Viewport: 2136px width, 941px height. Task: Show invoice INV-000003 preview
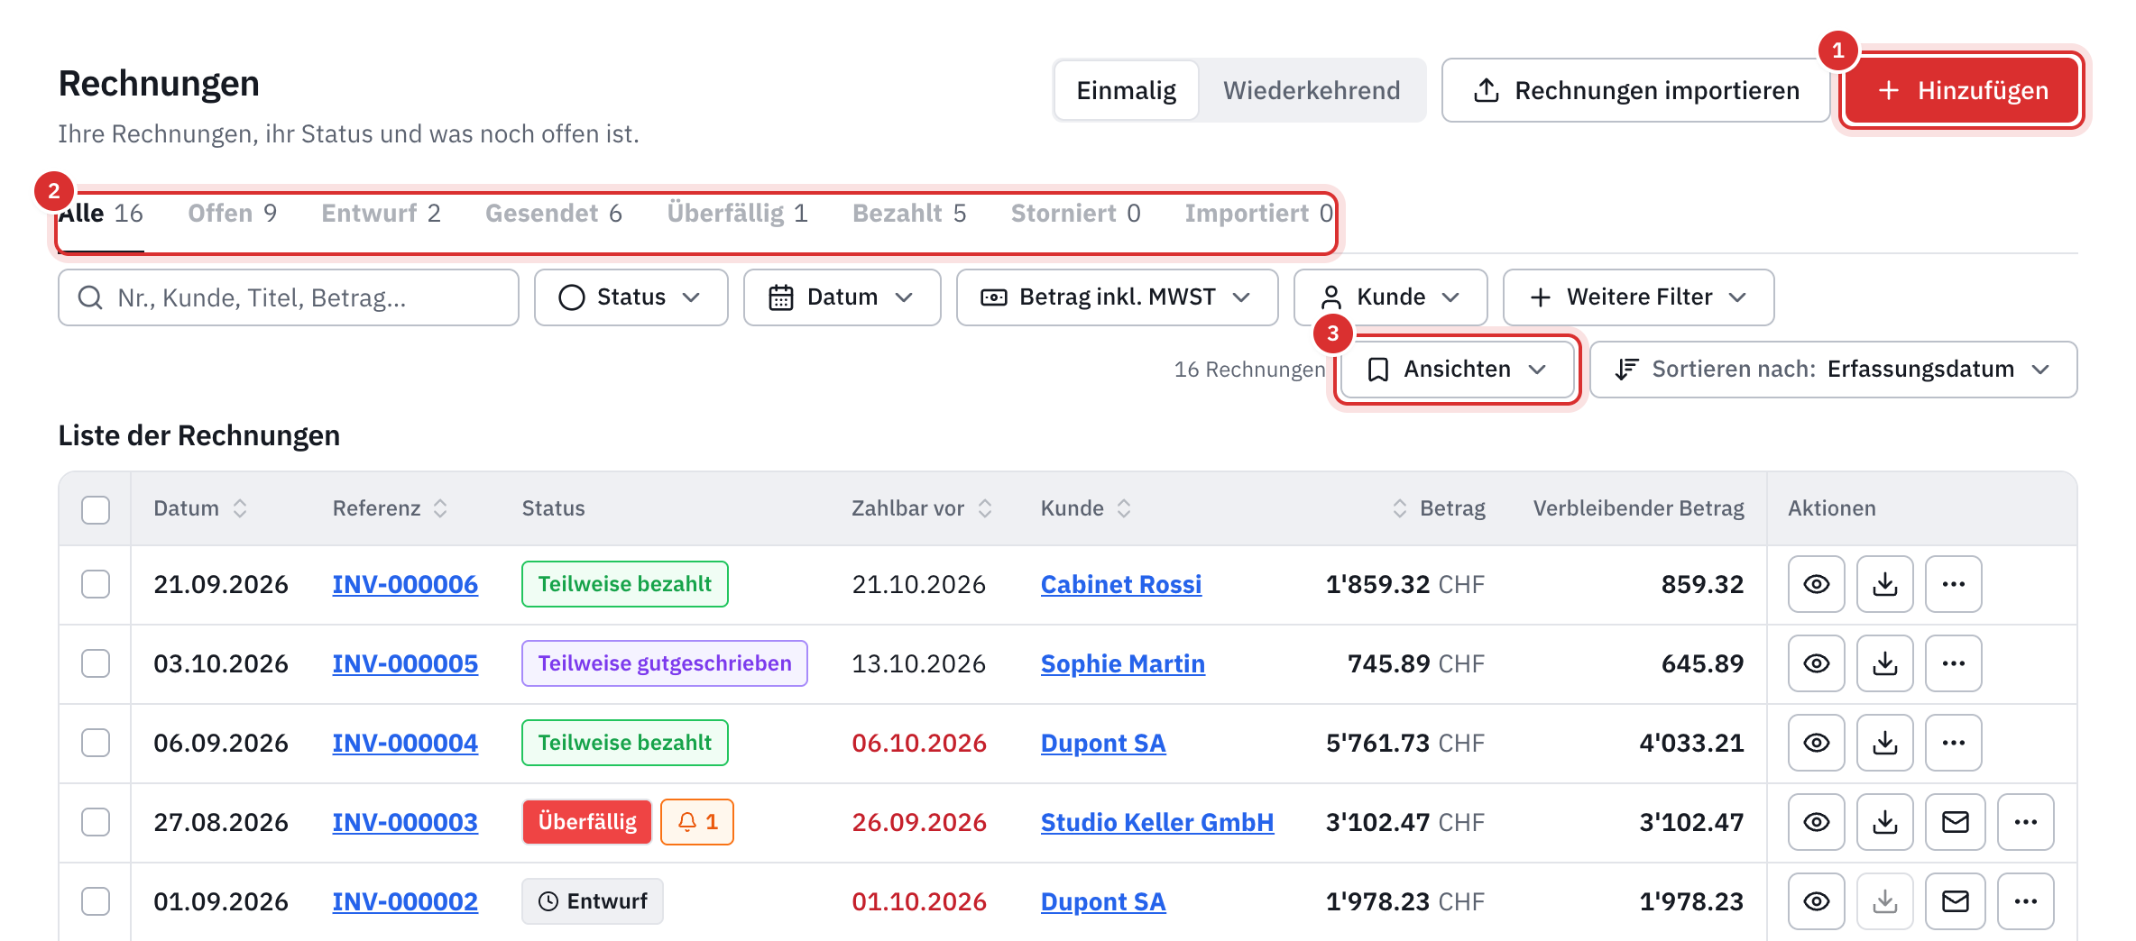tap(1816, 822)
